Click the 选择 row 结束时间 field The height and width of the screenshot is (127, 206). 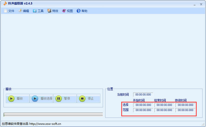coord(164,105)
